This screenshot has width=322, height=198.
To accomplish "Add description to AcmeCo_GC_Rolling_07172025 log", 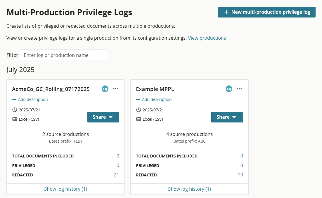I will click(x=30, y=99).
